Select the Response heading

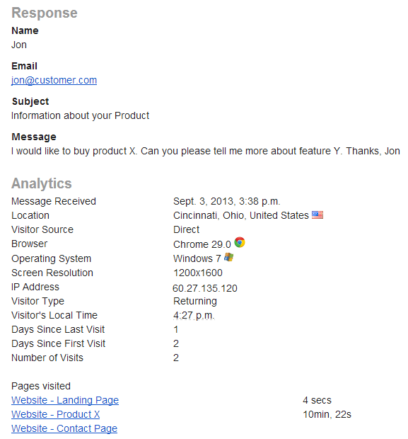[x=45, y=13]
